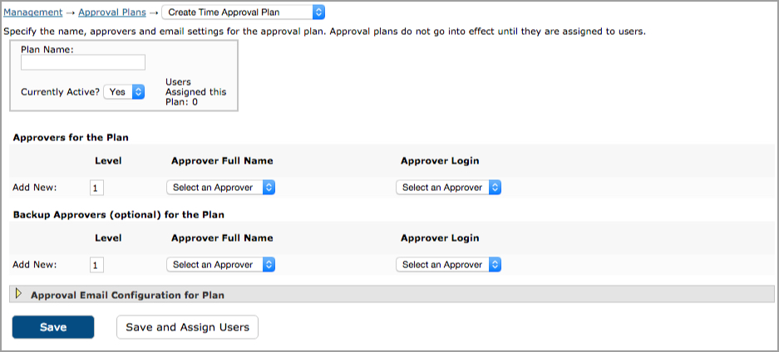This screenshot has height=352, width=779.
Task: Choose backup approver login dropdown
Action: (448, 265)
